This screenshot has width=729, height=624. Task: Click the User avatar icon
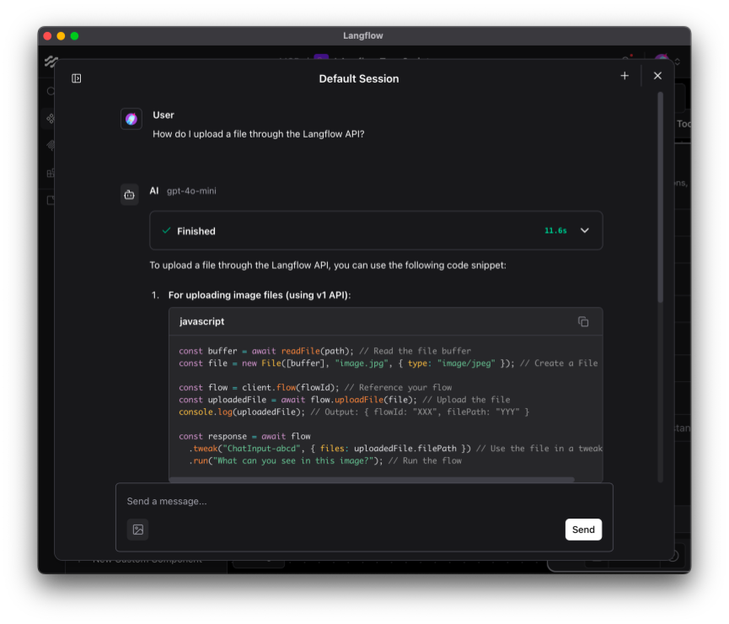pyautogui.click(x=131, y=119)
